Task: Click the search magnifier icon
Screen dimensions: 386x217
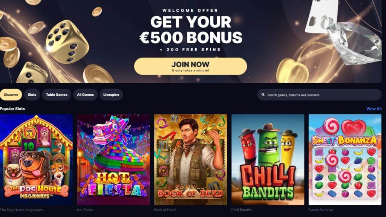Action: tap(263, 95)
